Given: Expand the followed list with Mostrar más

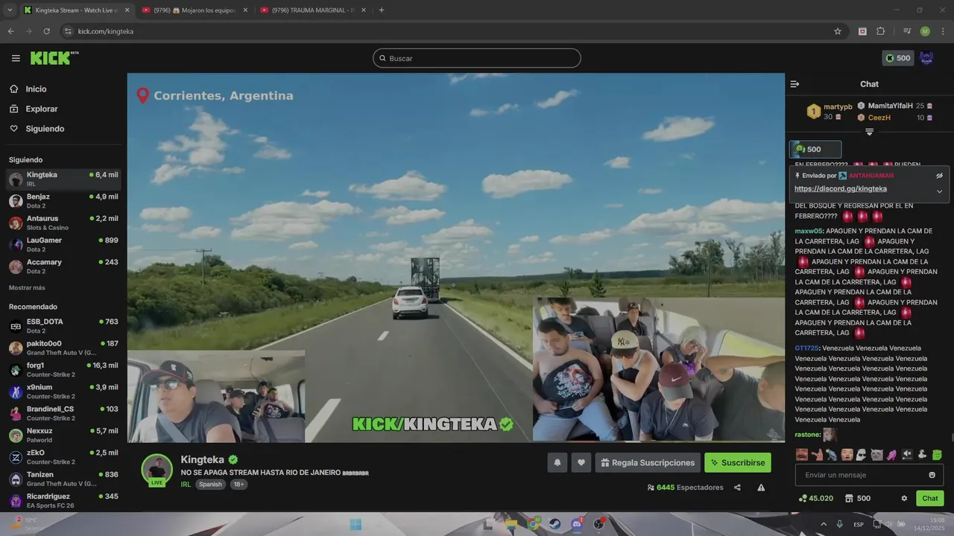Looking at the screenshot, I should click(27, 288).
